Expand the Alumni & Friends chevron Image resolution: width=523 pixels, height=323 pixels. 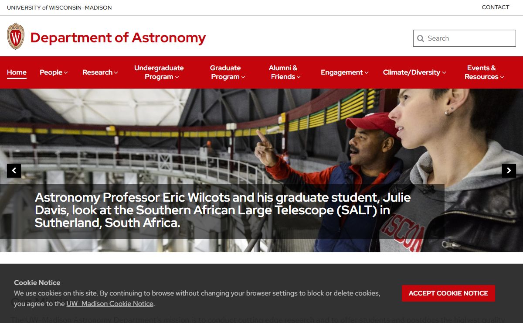click(299, 77)
